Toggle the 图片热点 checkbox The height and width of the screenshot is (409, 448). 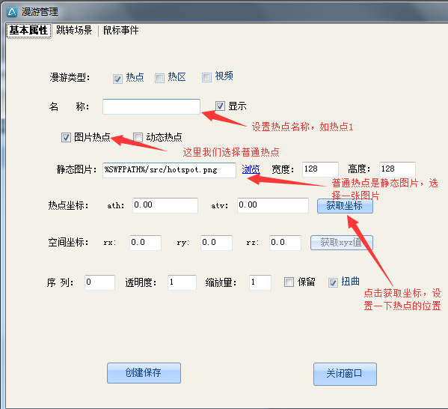(66, 138)
